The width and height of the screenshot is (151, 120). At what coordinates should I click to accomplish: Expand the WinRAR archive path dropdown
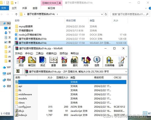pyautogui.click(x=126, y=71)
